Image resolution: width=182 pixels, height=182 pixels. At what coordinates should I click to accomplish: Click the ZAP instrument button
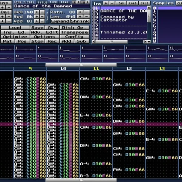coord(121,3)
